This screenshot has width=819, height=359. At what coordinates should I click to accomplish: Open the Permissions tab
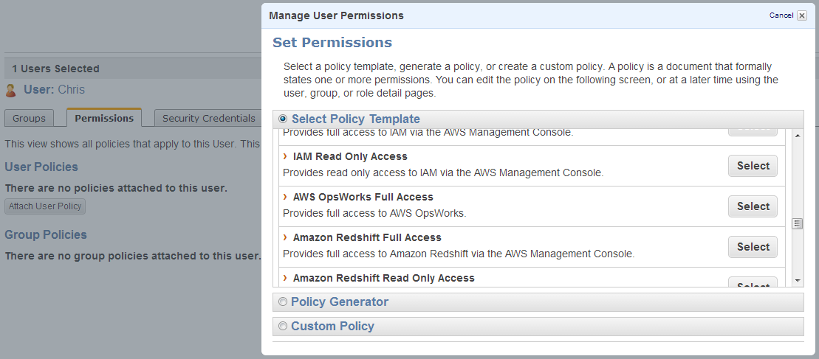104,118
